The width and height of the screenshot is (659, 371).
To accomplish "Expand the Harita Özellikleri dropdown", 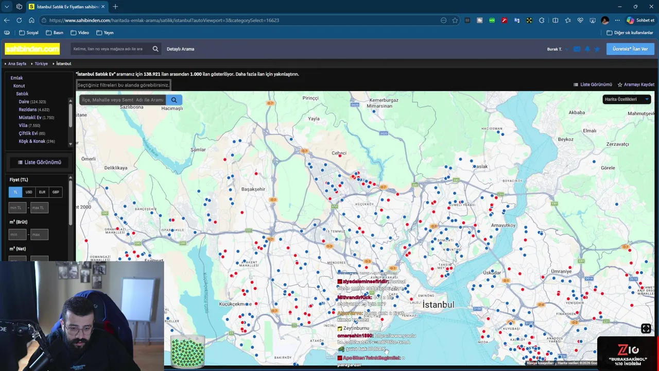I will (627, 99).
